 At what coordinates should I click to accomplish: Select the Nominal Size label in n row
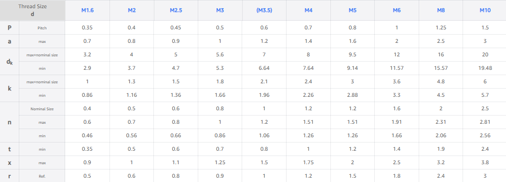tap(42, 109)
